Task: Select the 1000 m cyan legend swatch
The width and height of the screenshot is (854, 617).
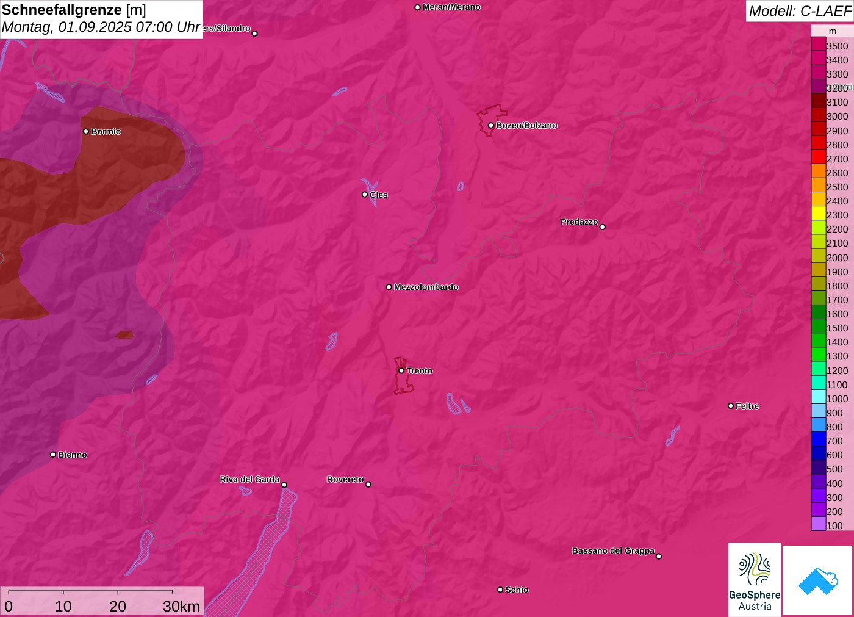Action: (819, 397)
